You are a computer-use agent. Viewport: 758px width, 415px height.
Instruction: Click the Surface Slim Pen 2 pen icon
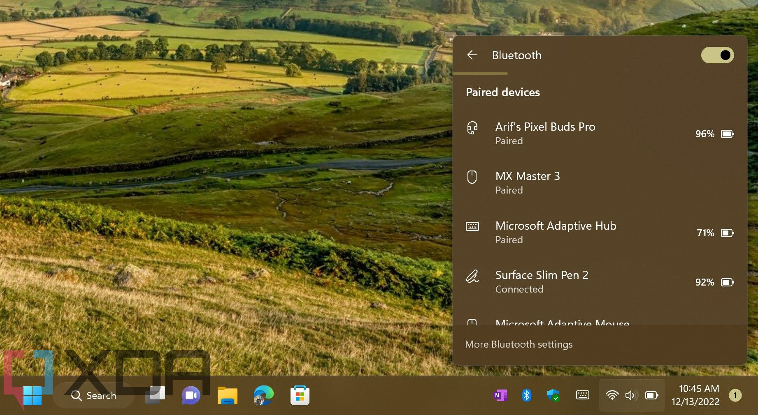472,276
